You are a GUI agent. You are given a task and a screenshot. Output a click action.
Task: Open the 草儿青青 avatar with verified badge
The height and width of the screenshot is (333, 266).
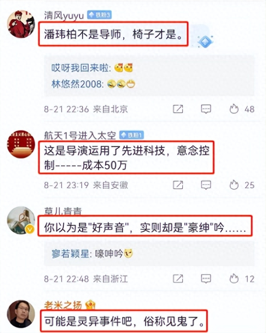(x=21, y=220)
